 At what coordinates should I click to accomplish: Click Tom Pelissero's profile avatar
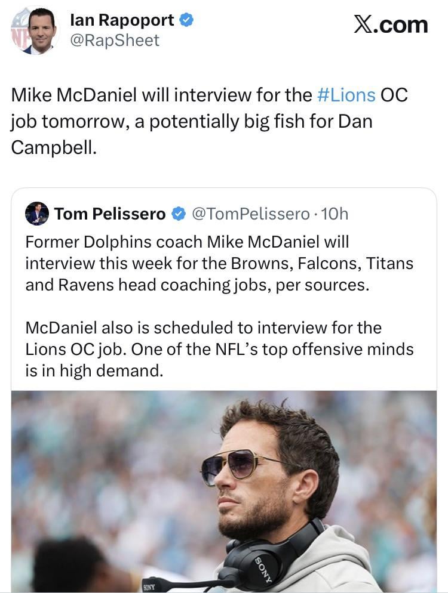tap(37, 214)
